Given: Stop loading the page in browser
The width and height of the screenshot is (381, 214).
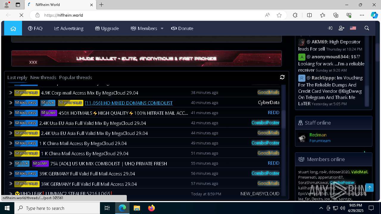Looking at the screenshot, I should pyautogui.click(x=21, y=15).
